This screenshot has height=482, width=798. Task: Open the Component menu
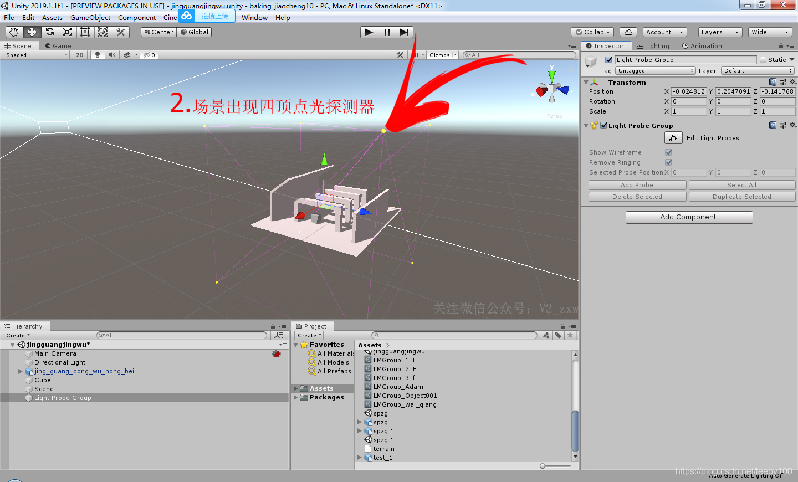click(x=137, y=18)
